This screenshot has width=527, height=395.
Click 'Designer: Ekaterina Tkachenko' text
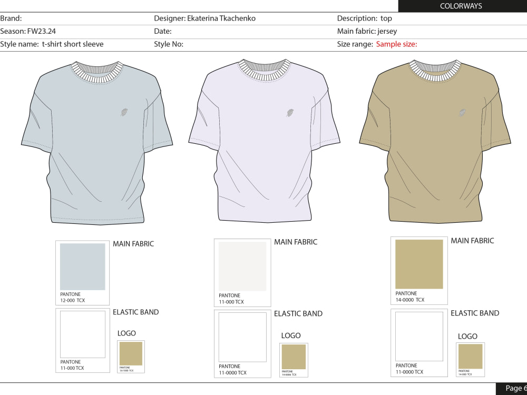pyautogui.click(x=204, y=18)
